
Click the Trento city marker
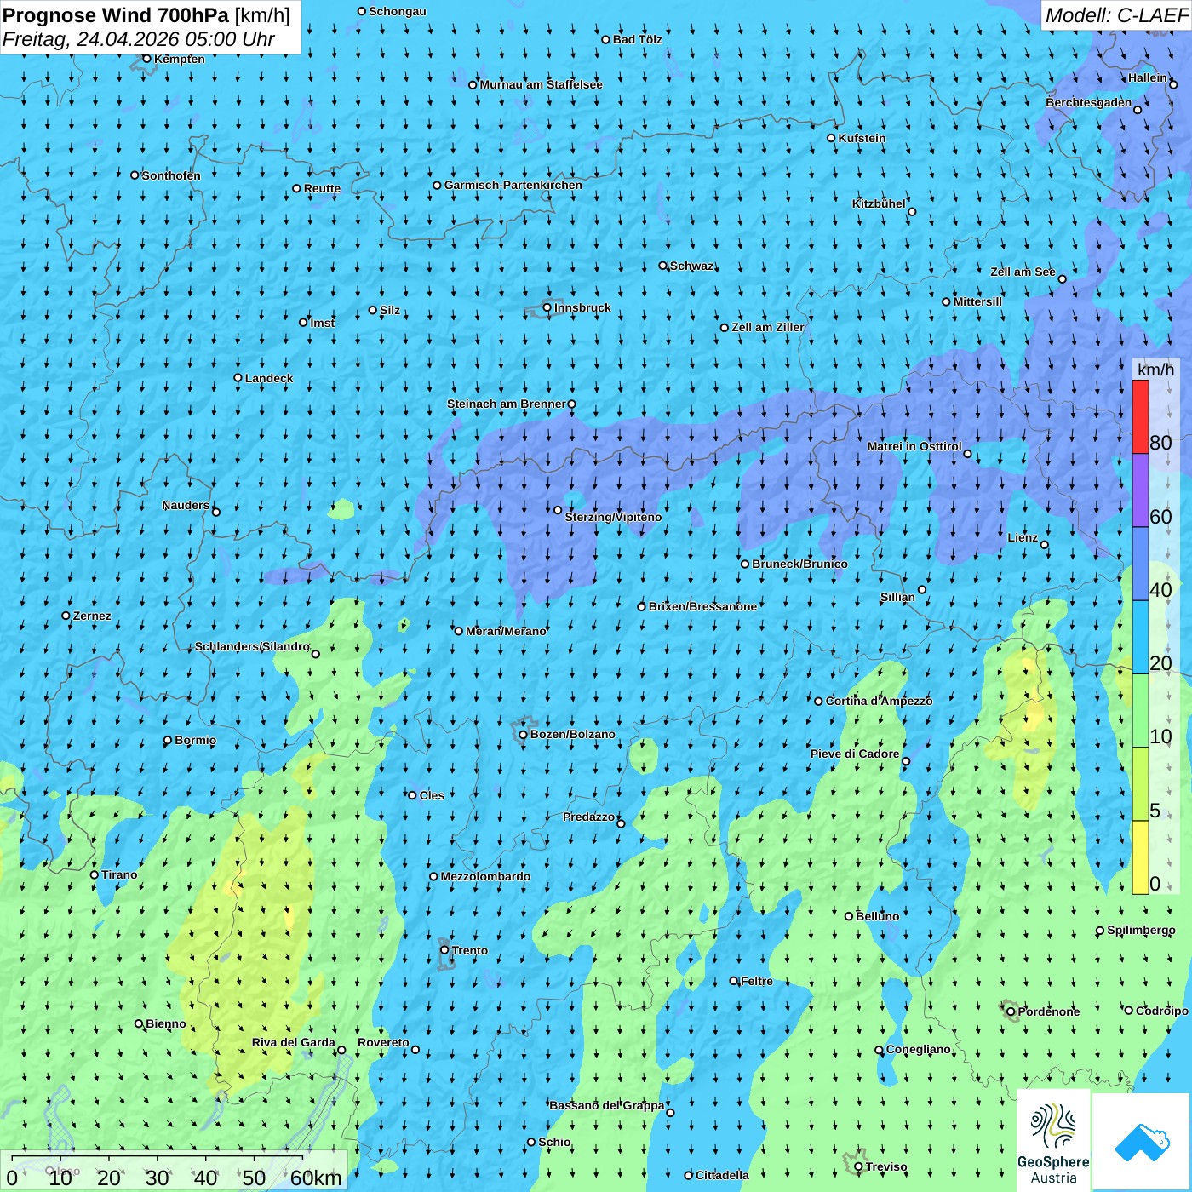tap(444, 950)
